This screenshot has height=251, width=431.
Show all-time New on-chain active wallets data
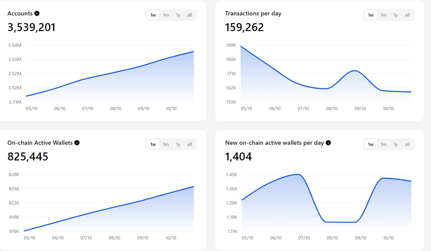pos(407,144)
